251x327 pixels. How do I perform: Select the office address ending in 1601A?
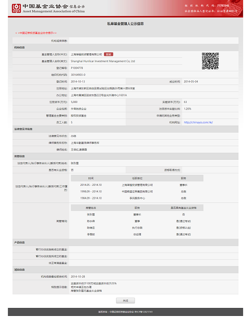99,95
